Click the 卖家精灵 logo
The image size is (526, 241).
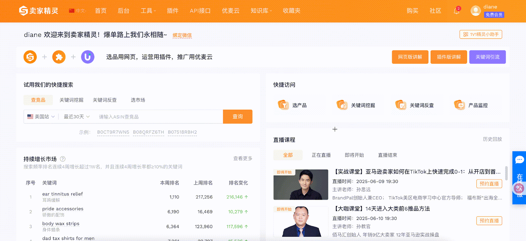(38, 11)
